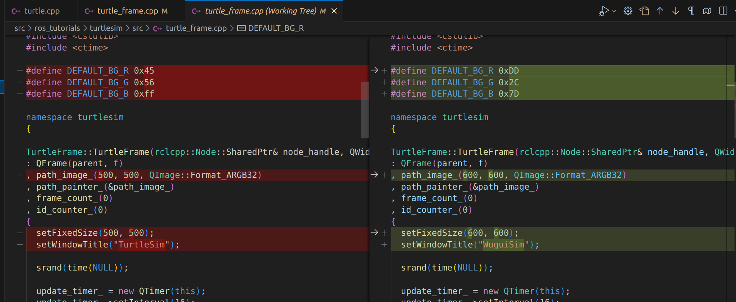Click namespace turtlesim in left pane
The image size is (736, 302).
coord(75,117)
